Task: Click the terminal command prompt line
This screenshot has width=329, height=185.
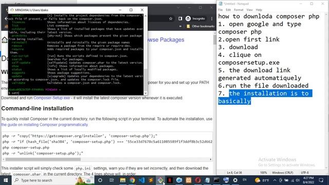Action: click(76, 93)
